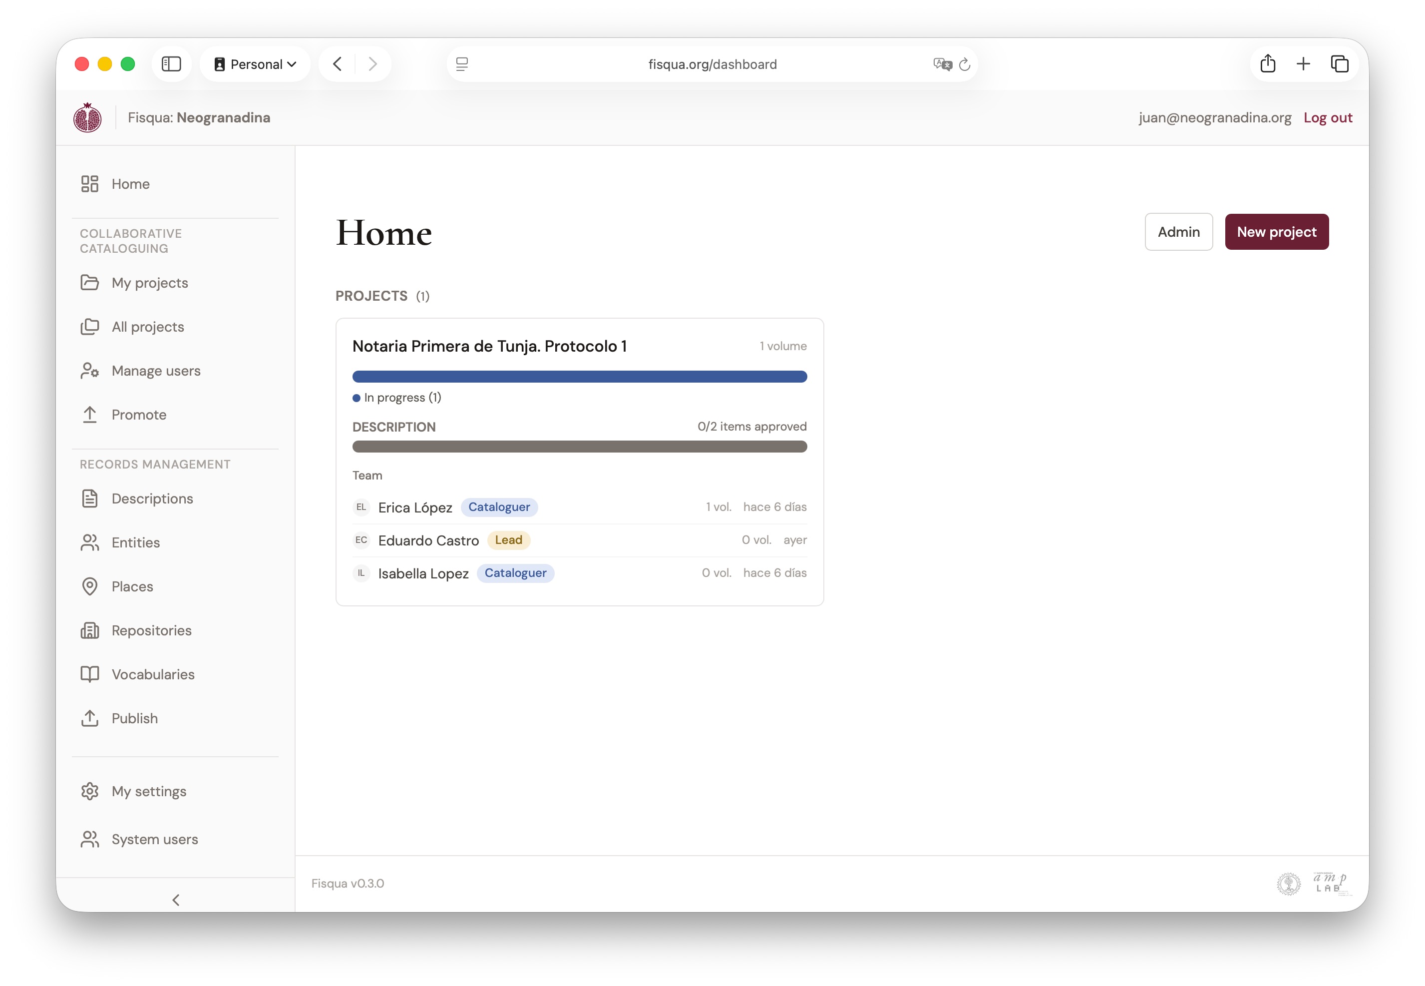This screenshot has width=1425, height=986.
Task: Click the fisqua.org/dashboard address field
Action: (712, 63)
